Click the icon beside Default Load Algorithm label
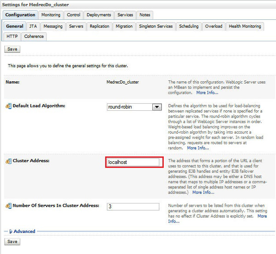276x254 pixels. [x=8, y=106]
